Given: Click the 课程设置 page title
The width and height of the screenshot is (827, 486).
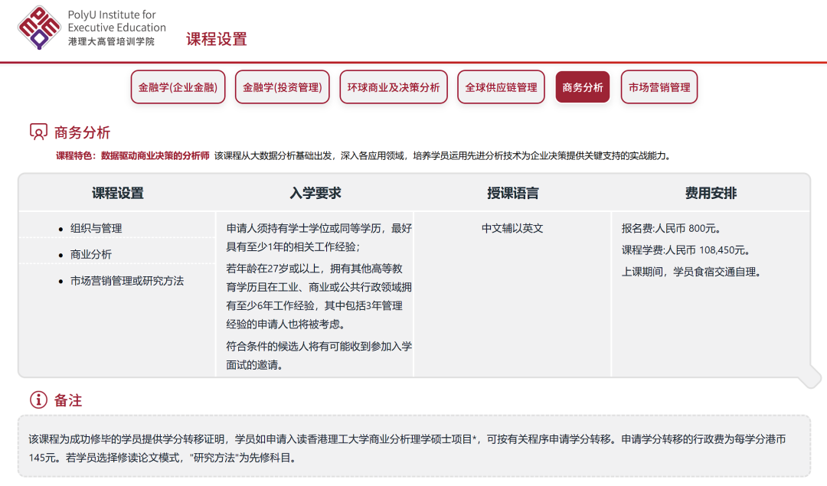Looking at the screenshot, I should point(216,39).
